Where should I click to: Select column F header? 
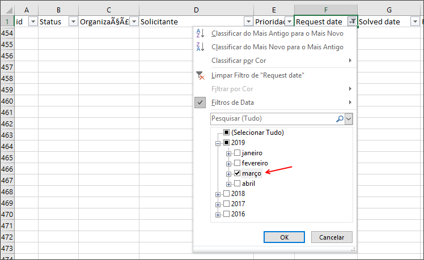(x=326, y=10)
